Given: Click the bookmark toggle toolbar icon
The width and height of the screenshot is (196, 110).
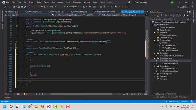Looking at the screenshot, I should 116,6.
